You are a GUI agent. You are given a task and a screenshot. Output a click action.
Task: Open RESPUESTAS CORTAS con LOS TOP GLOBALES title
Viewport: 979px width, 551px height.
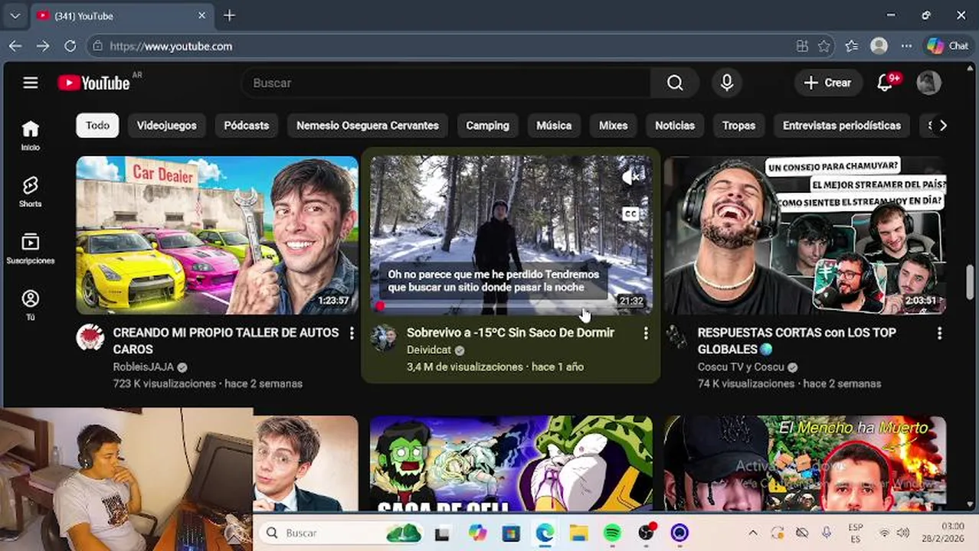coord(797,341)
